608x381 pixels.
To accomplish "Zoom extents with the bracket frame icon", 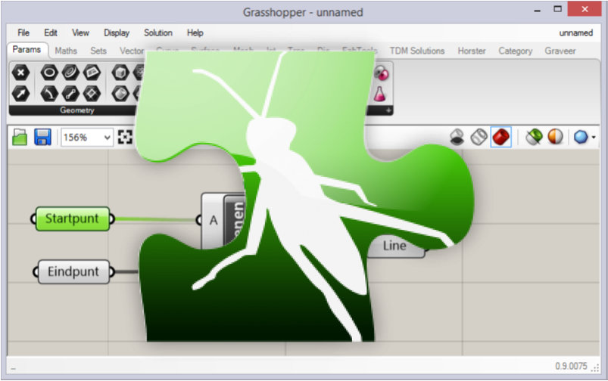I will pos(125,137).
